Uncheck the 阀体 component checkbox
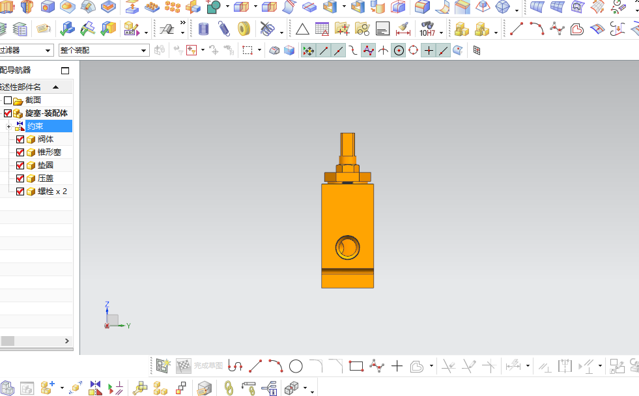This screenshot has width=639, height=396. pyautogui.click(x=20, y=139)
